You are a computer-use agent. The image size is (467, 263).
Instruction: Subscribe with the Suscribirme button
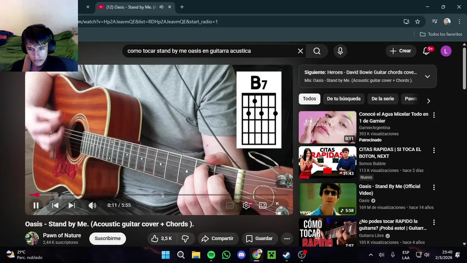coord(108,239)
